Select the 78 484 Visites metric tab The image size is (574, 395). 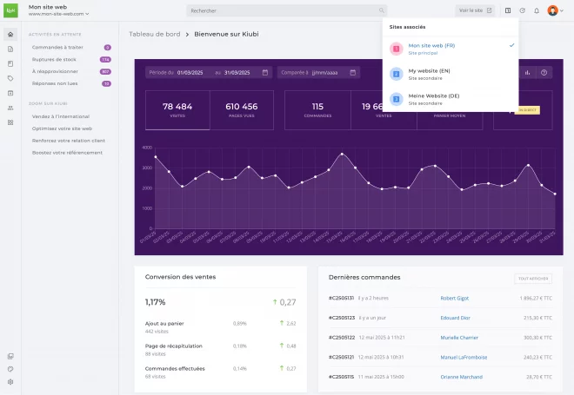click(177, 110)
